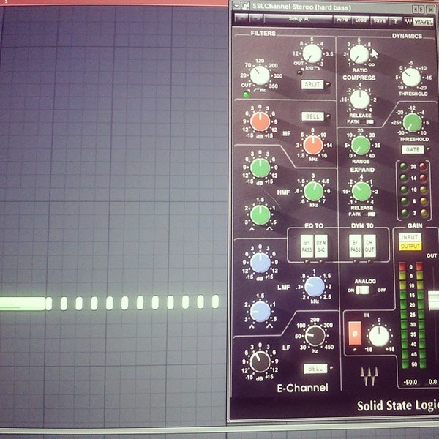The image size is (439, 439).
Task: Click the EQ TO BYPASS button
Action: click(307, 246)
